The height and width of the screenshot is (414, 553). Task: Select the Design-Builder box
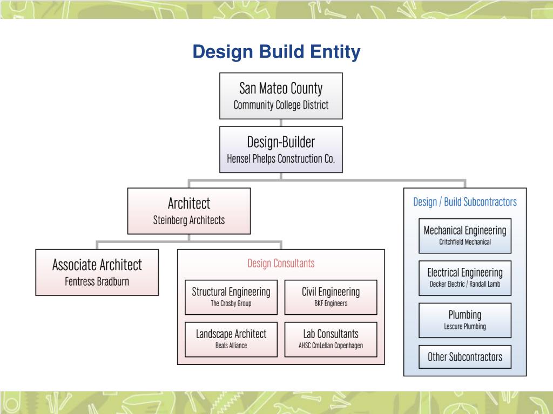(x=281, y=150)
